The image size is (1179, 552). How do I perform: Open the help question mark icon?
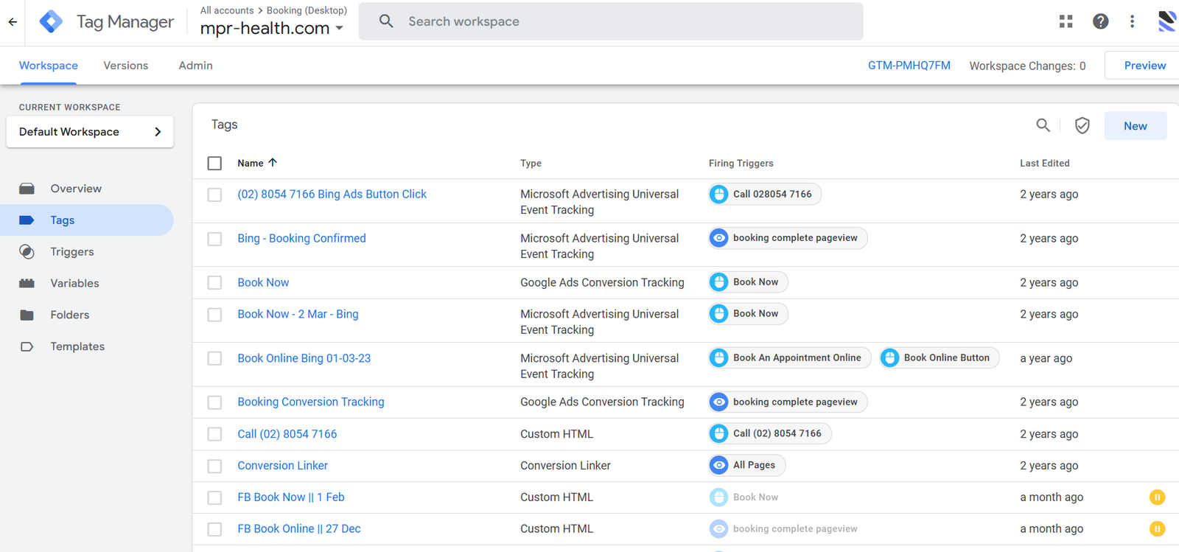[1100, 21]
